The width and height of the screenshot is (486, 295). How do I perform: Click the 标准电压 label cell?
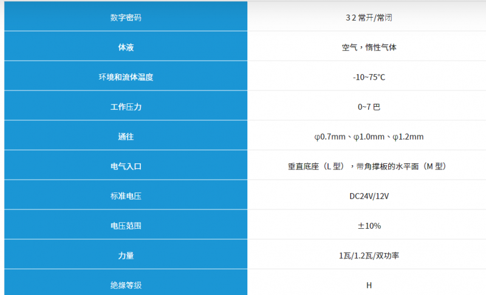126,196
